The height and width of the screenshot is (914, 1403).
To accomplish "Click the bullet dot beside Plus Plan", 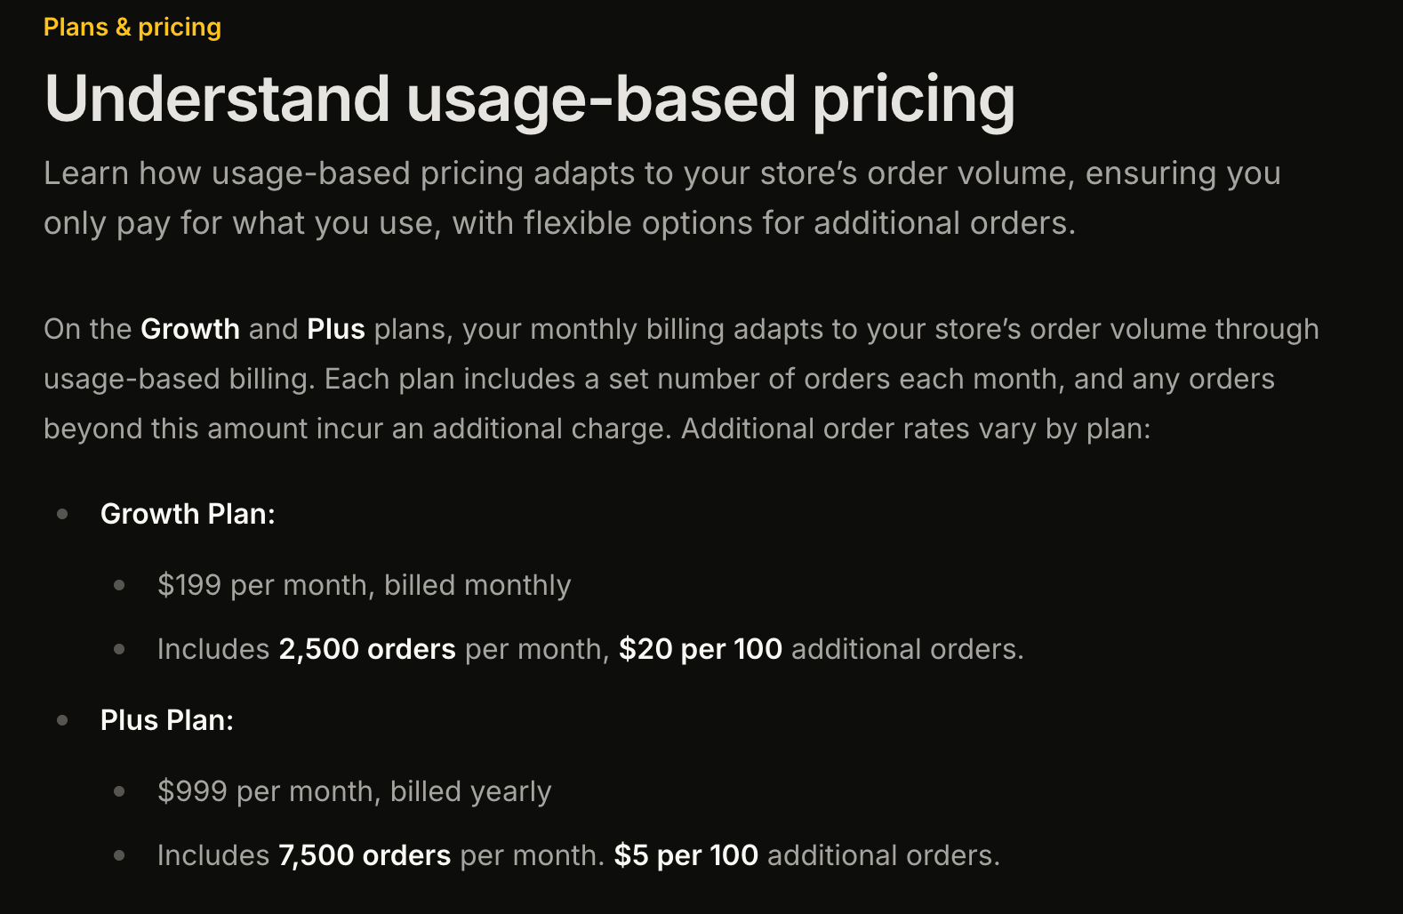I will [62, 720].
